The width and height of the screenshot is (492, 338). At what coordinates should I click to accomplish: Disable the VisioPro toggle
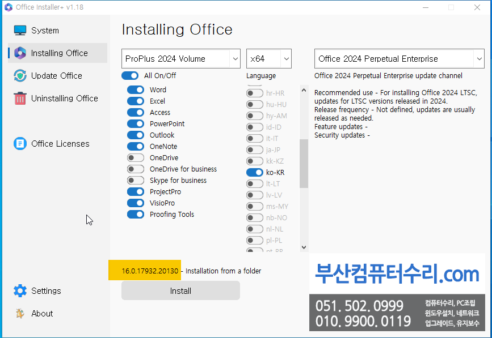136,203
